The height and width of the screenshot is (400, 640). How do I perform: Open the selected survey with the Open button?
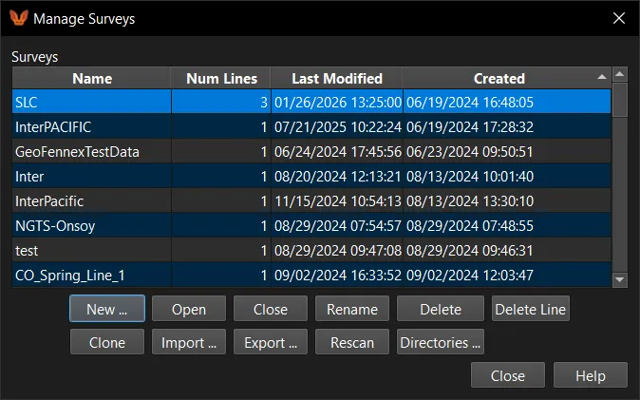click(x=189, y=309)
